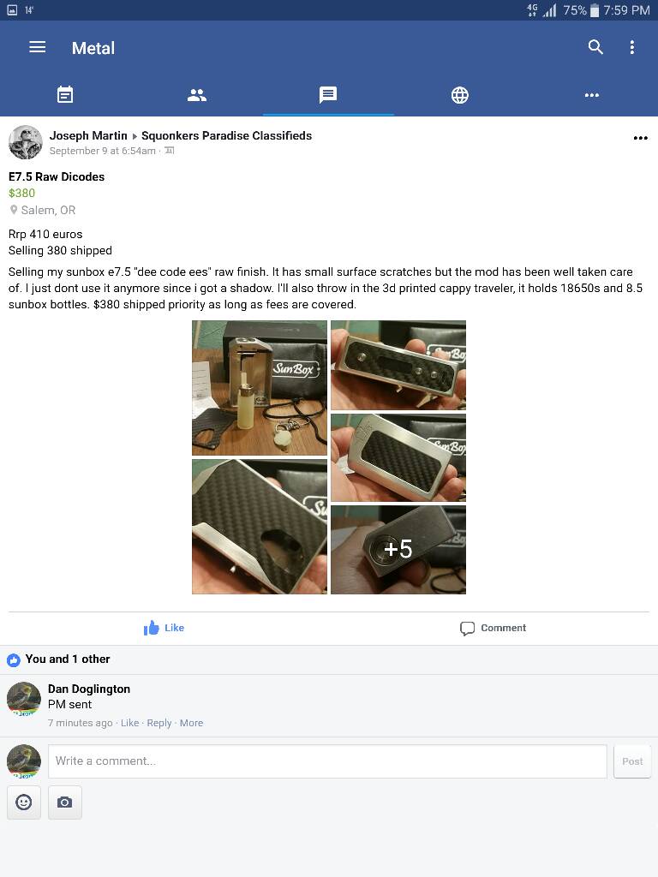Image resolution: width=658 pixels, height=877 pixels.
Task: Open the hamburger navigation menu
Action: click(38, 48)
